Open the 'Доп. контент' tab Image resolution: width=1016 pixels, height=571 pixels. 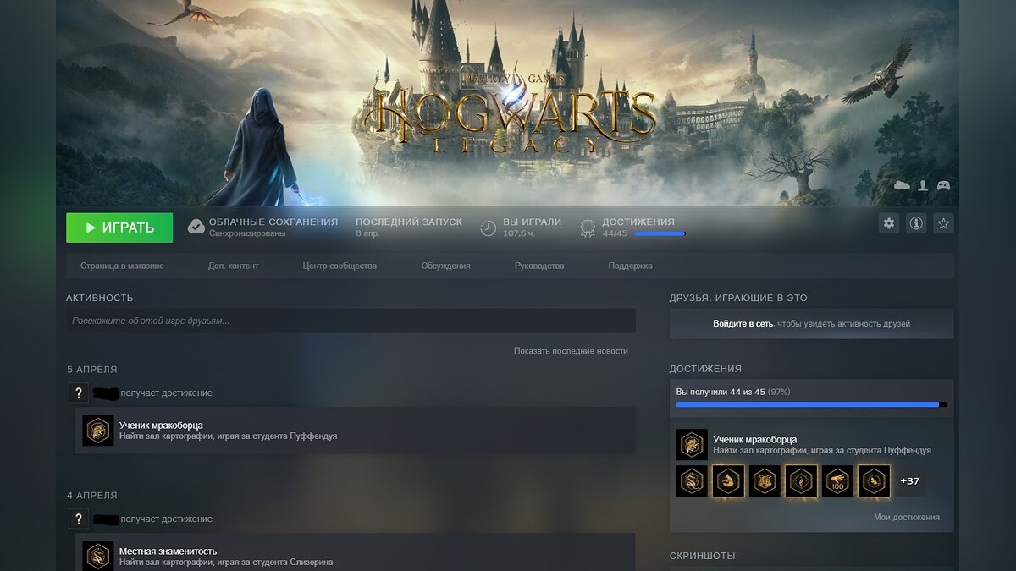[x=233, y=266]
